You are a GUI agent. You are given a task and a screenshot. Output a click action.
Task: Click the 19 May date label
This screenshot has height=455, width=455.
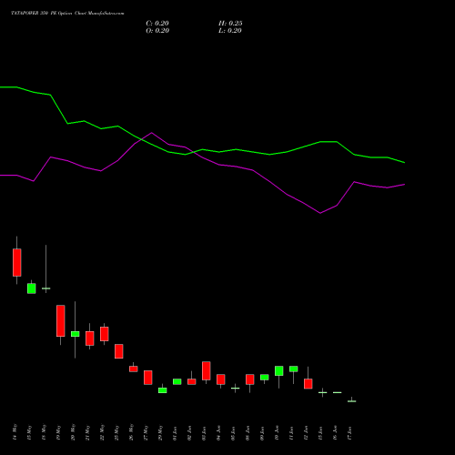point(59,432)
